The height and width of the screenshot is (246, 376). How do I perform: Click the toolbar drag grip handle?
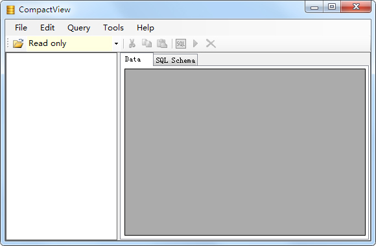(x=8, y=43)
